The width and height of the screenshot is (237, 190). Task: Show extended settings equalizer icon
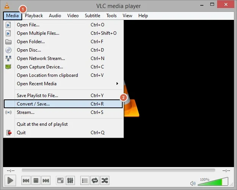coord(70,180)
